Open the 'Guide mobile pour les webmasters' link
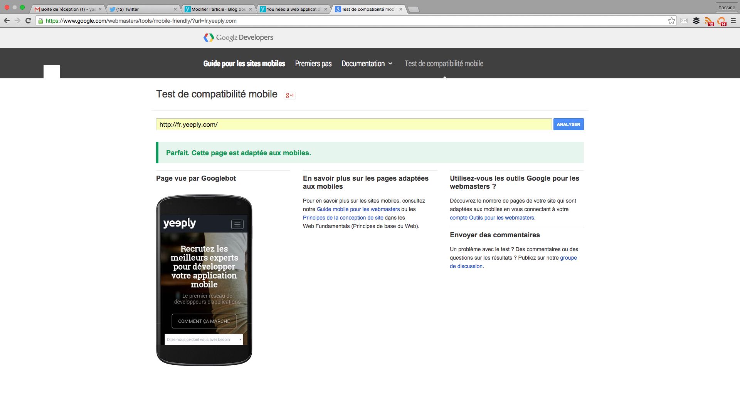 coord(358,209)
